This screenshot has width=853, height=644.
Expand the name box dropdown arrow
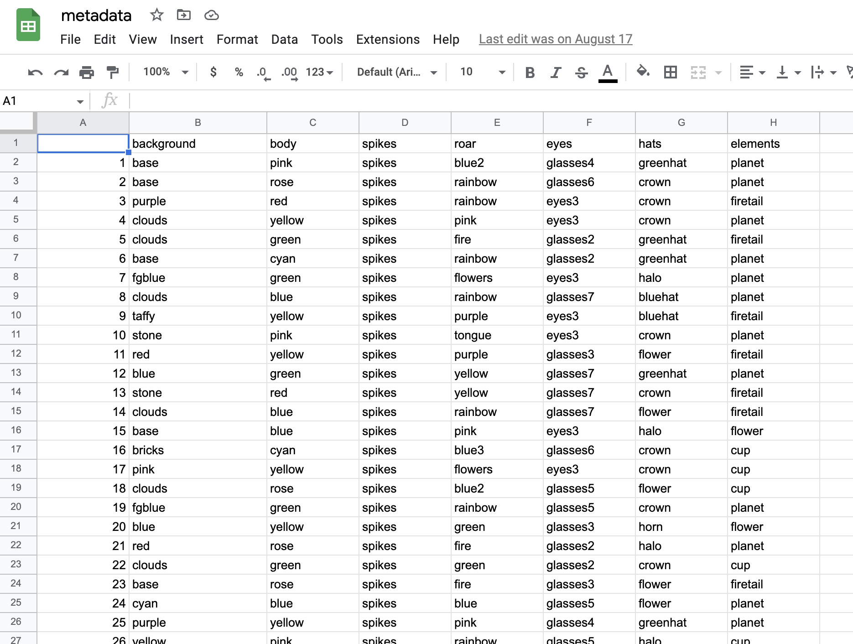pos(80,101)
